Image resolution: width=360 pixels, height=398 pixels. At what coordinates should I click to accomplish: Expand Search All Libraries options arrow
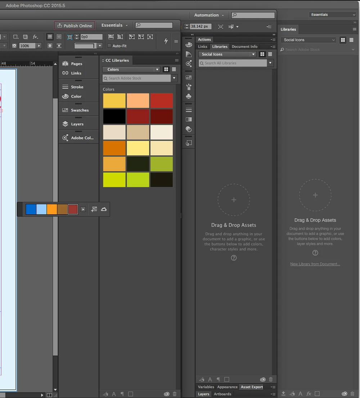coord(270,63)
